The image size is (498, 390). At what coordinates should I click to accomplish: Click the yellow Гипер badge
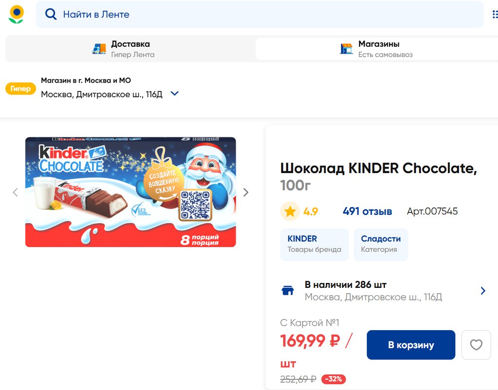point(20,89)
